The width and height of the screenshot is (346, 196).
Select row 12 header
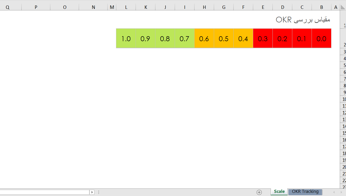343,113
